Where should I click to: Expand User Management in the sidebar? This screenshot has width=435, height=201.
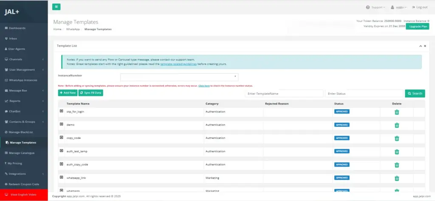tap(24, 70)
